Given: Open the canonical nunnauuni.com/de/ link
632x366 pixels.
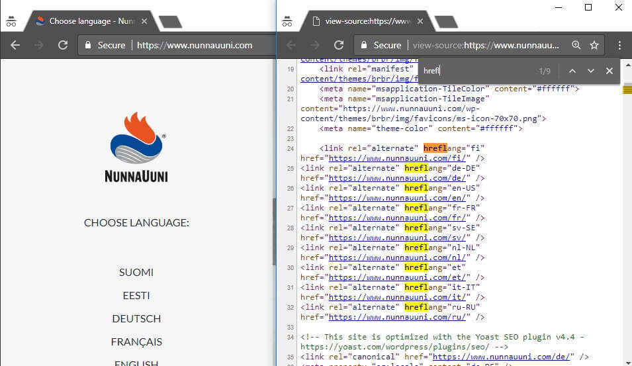Looking at the screenshot, I should tap(501, 357).
